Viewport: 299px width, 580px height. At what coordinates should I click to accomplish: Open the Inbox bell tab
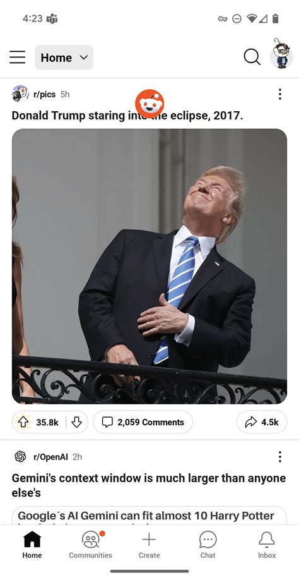pos(267,545)
